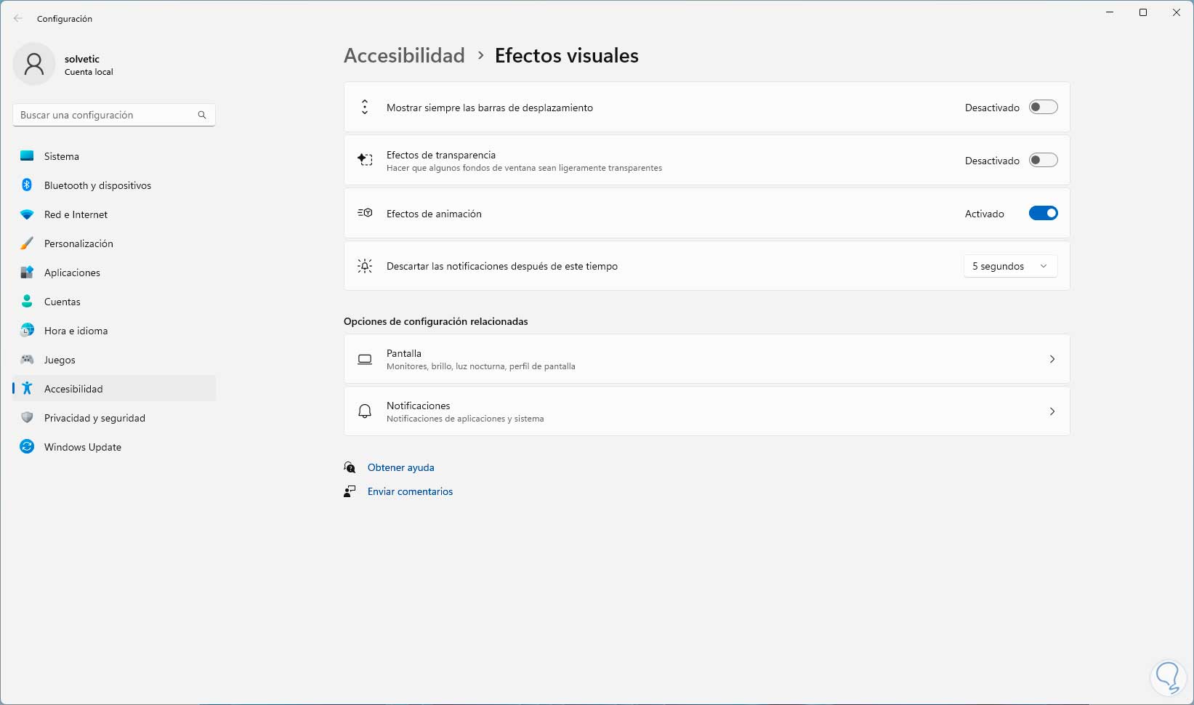This screenshot has width=1194, height=705.
Task: Click the Obtener ayuda link
Action: coord(400,467)
